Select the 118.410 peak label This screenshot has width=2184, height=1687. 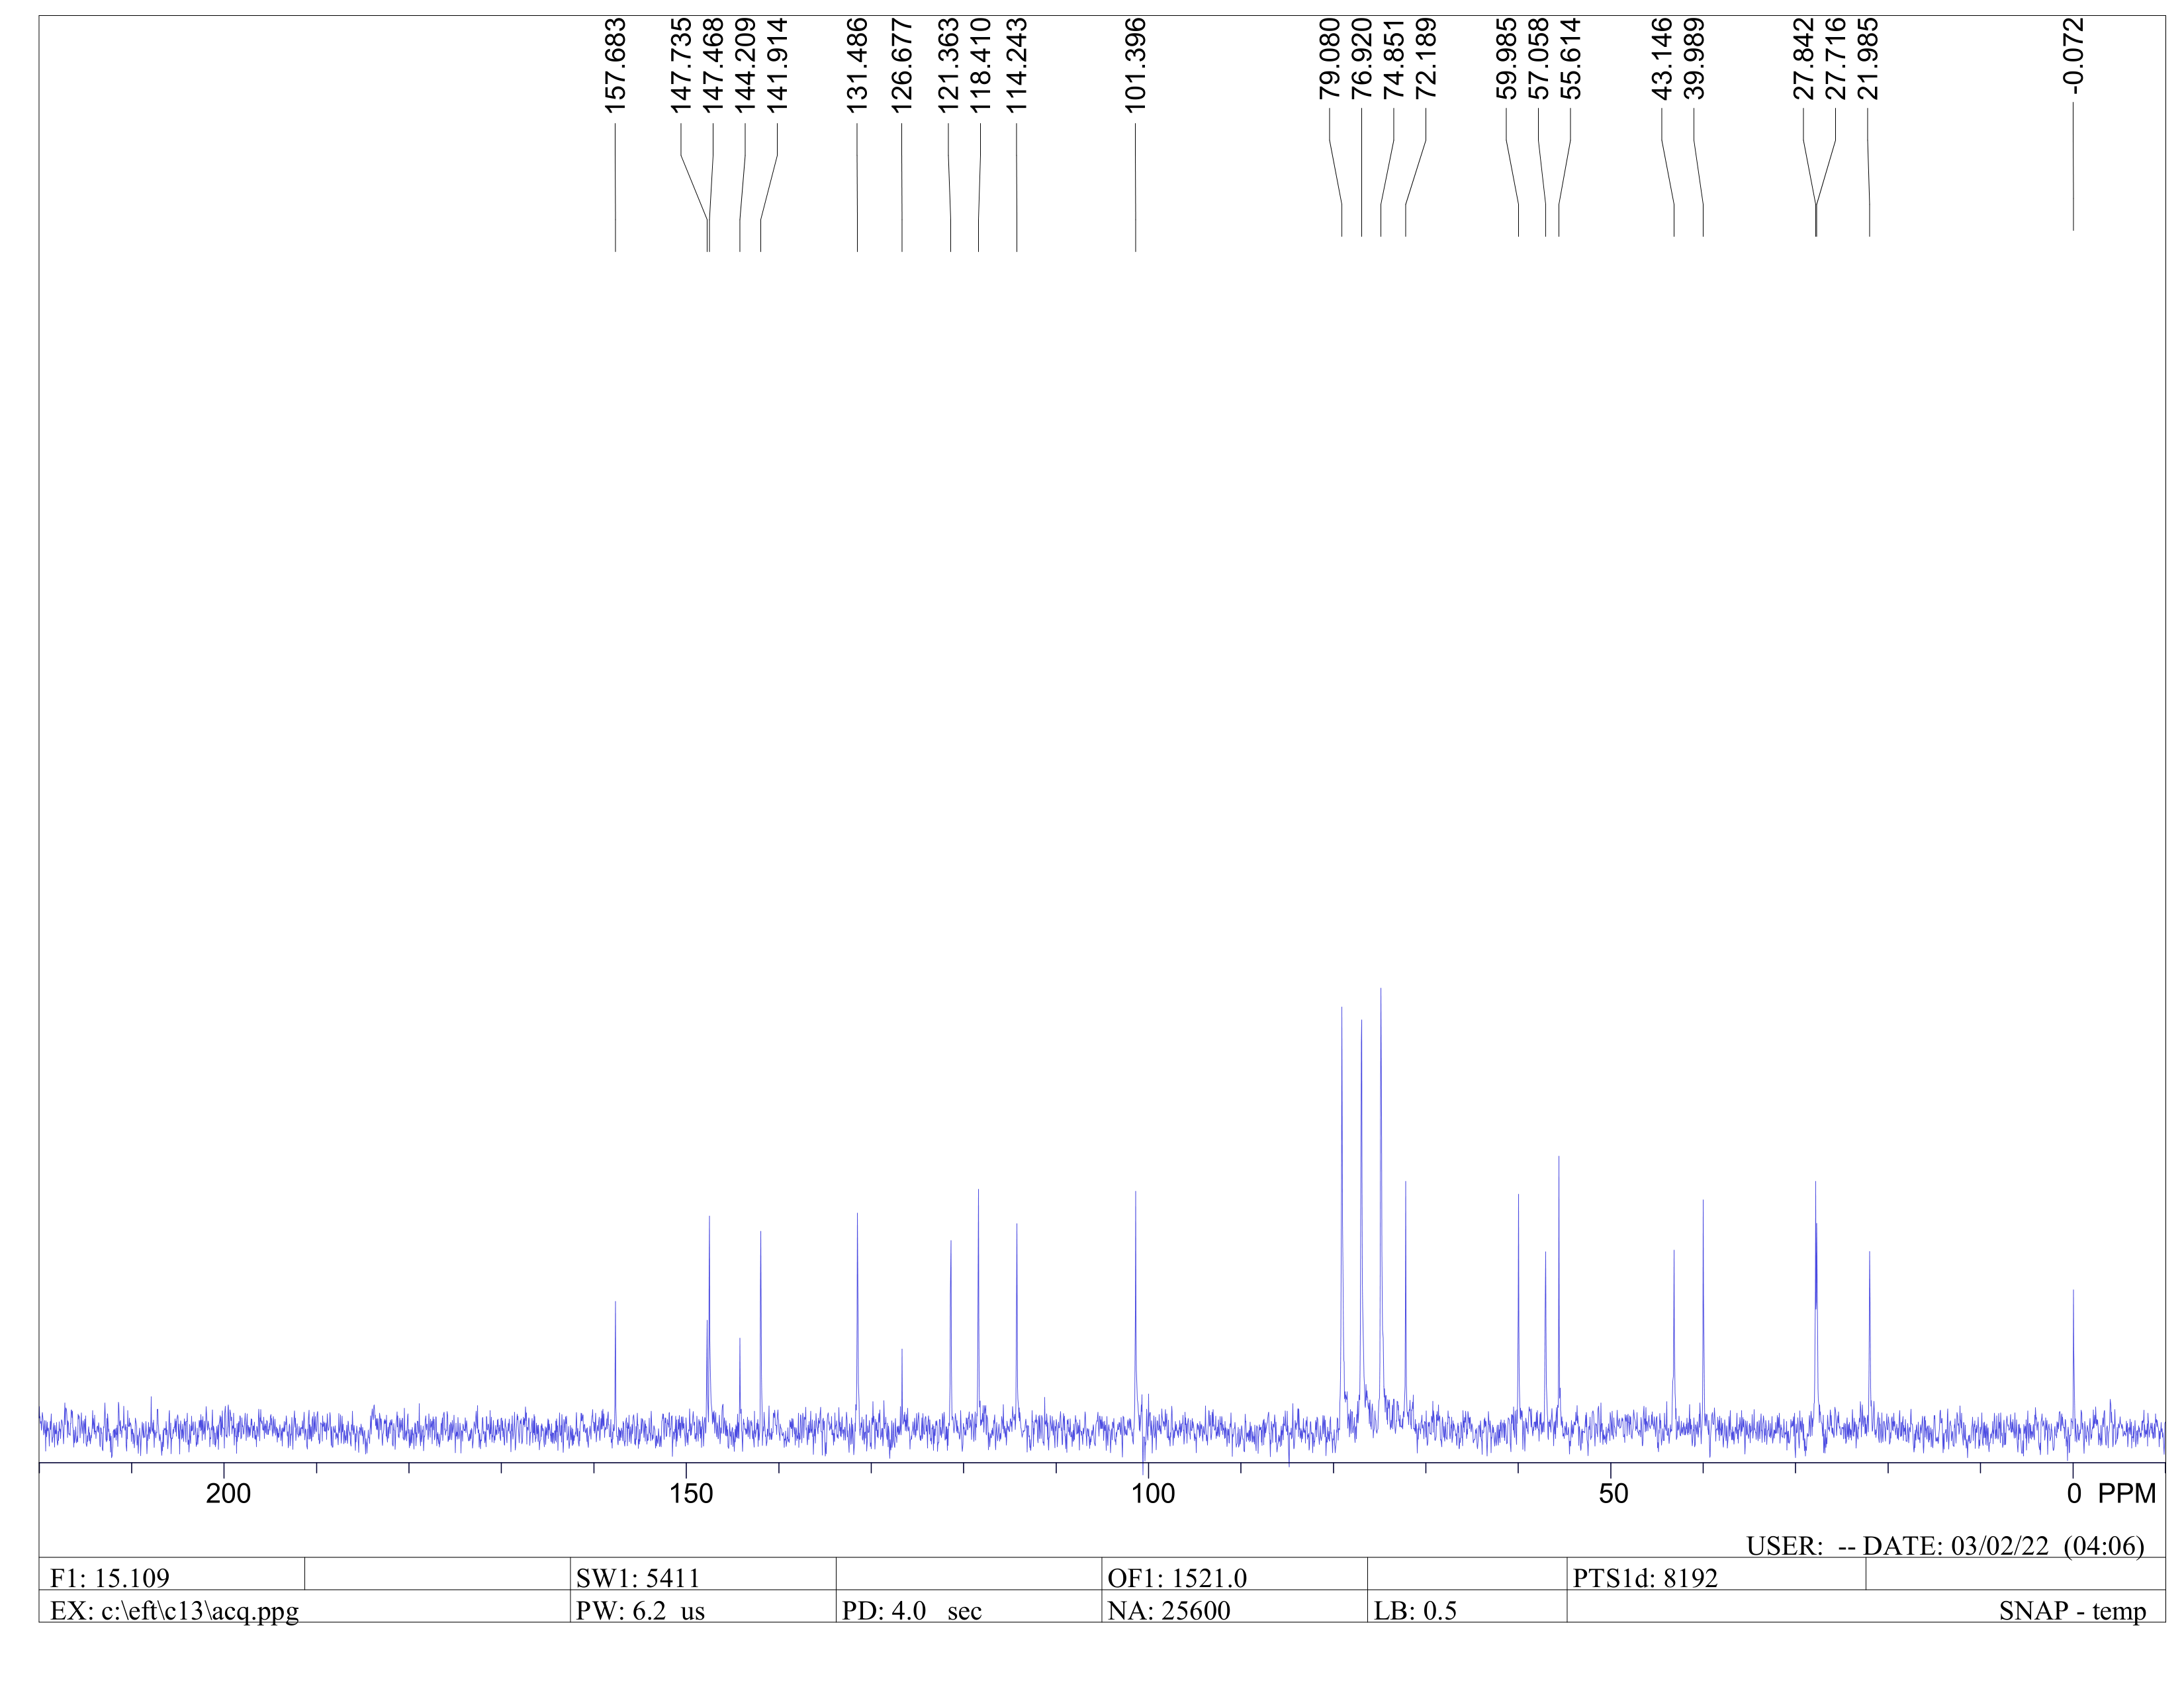(980, 65)
